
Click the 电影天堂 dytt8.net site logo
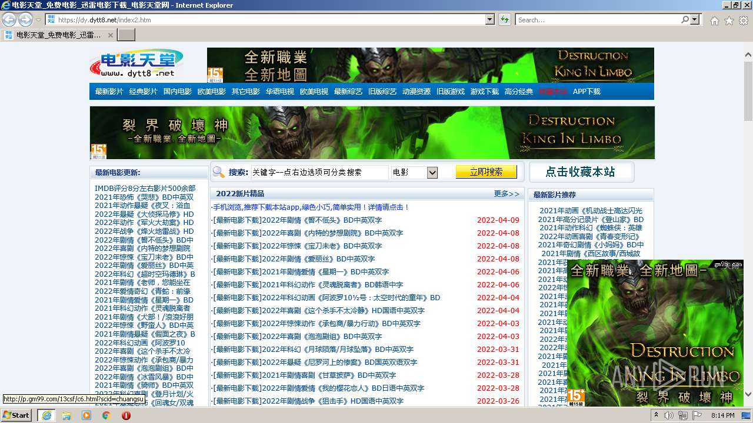pyautogui.click(x=136, y=63)
